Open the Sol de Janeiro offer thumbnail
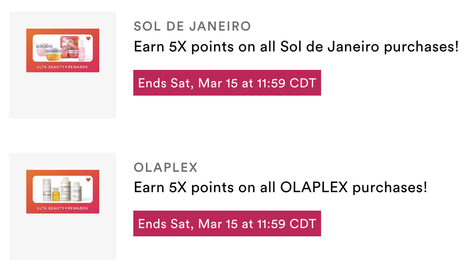 (x=63, y=50)
